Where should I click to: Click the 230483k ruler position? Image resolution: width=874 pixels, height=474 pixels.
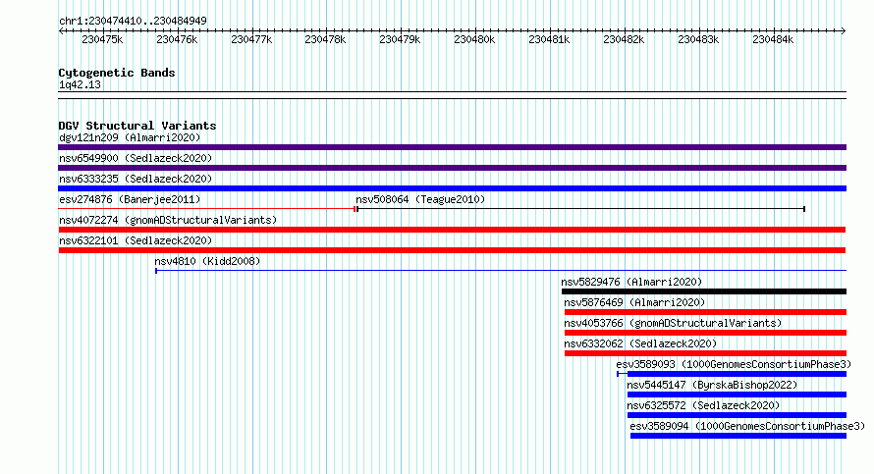698,39
